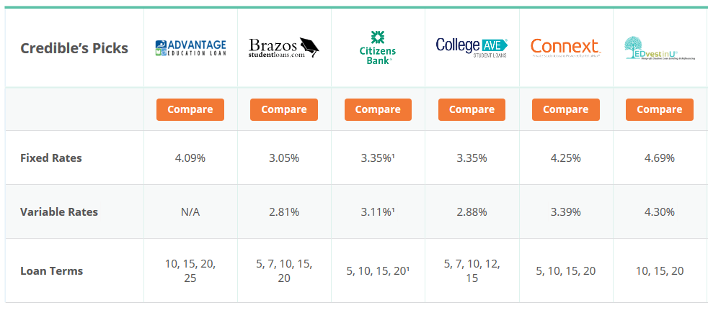Select the Variable Rates row label

pos(59,211)
